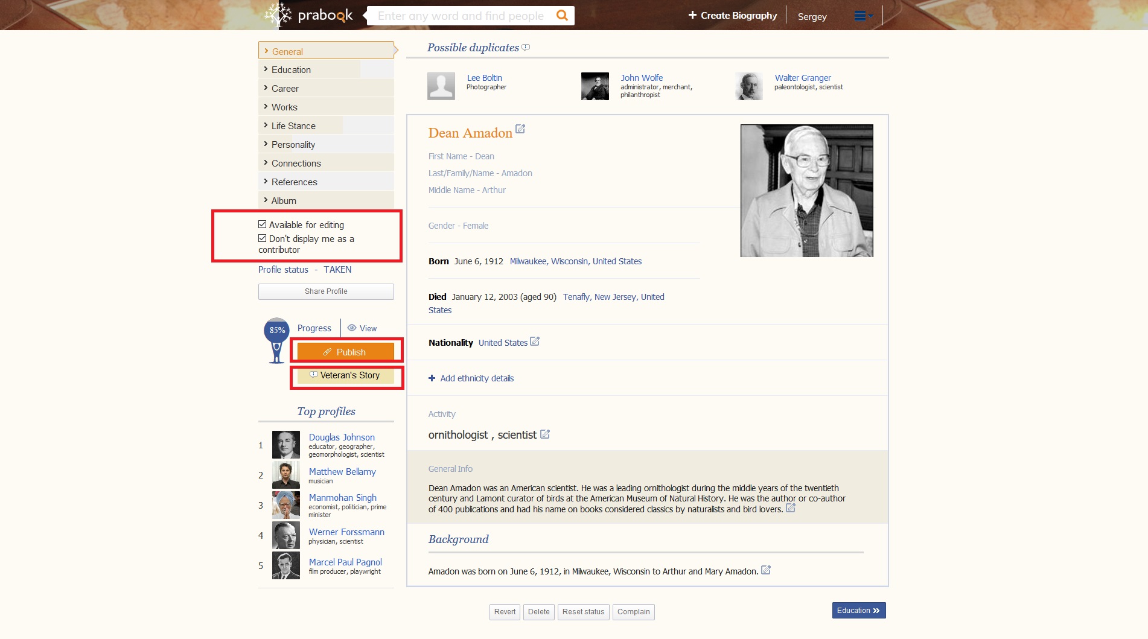Click the Prabook tree logo
Viewport: 1148px width, 639px height.
coord(278,15)
